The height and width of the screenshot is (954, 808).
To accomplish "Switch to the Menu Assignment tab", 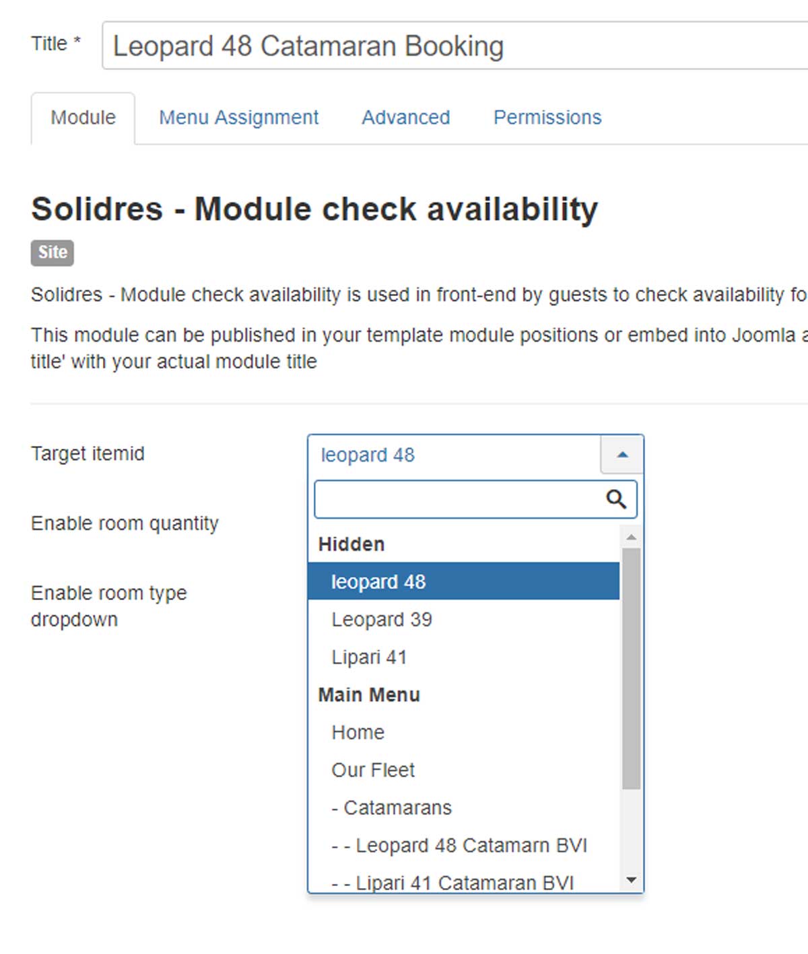I will pos(238,118).
